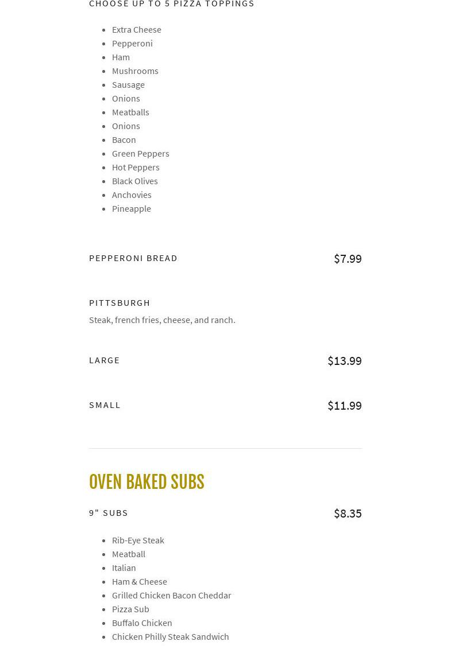451x657 pixels.
Task: Click the Oven Baked Subs heading
Action: [147, 482]
